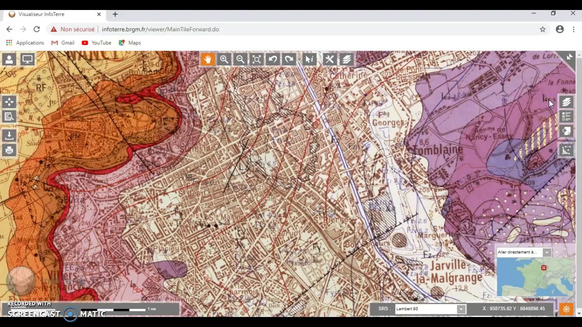Viewport: 582px width, 327px height.
Task: Show the map legend list icon
Action: coord(566,117)
